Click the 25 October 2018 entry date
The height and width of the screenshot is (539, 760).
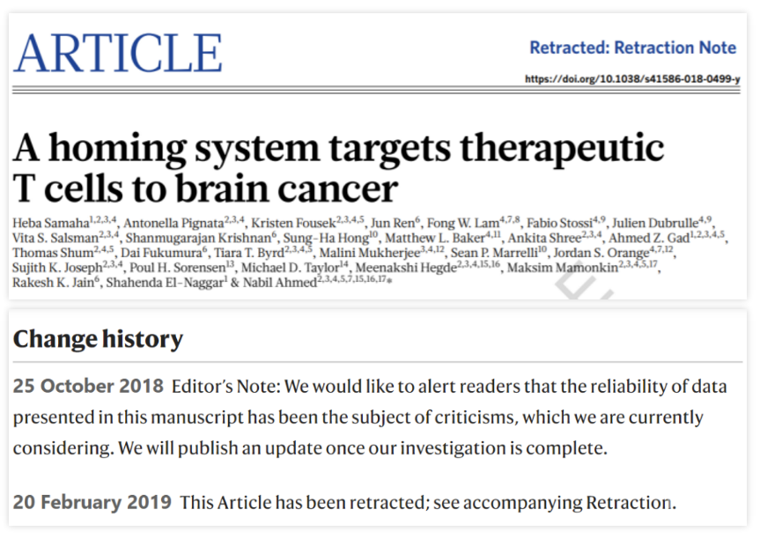coord(88,387)
